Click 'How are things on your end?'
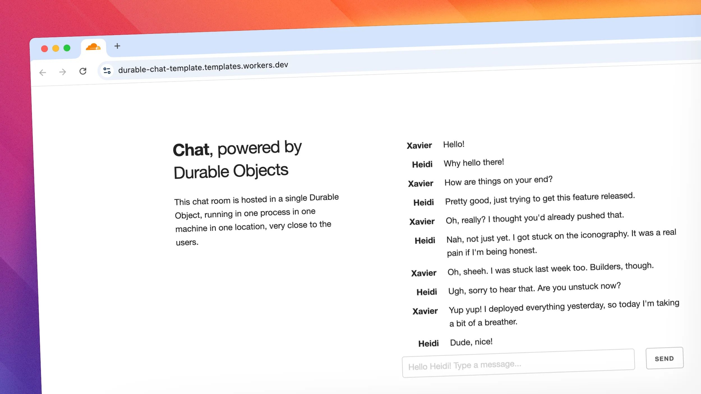The height and width of the screenshot is (394, 701). pyautogui.click(x=498, y=181)
